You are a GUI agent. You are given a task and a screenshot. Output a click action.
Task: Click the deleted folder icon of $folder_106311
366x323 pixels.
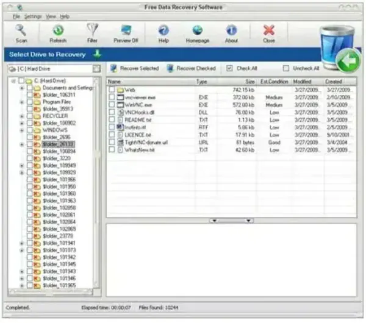coord(37,95)
